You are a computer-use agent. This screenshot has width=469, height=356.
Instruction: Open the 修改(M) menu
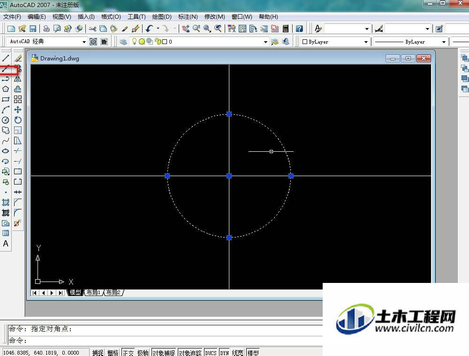coord(214,17)
